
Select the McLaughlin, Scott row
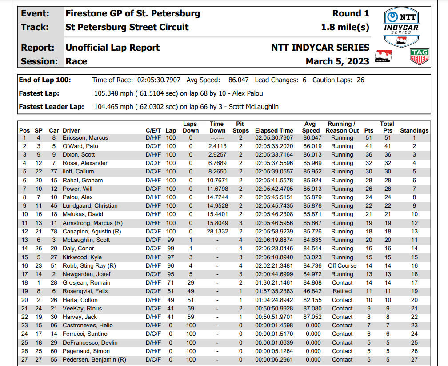[224, 240]
